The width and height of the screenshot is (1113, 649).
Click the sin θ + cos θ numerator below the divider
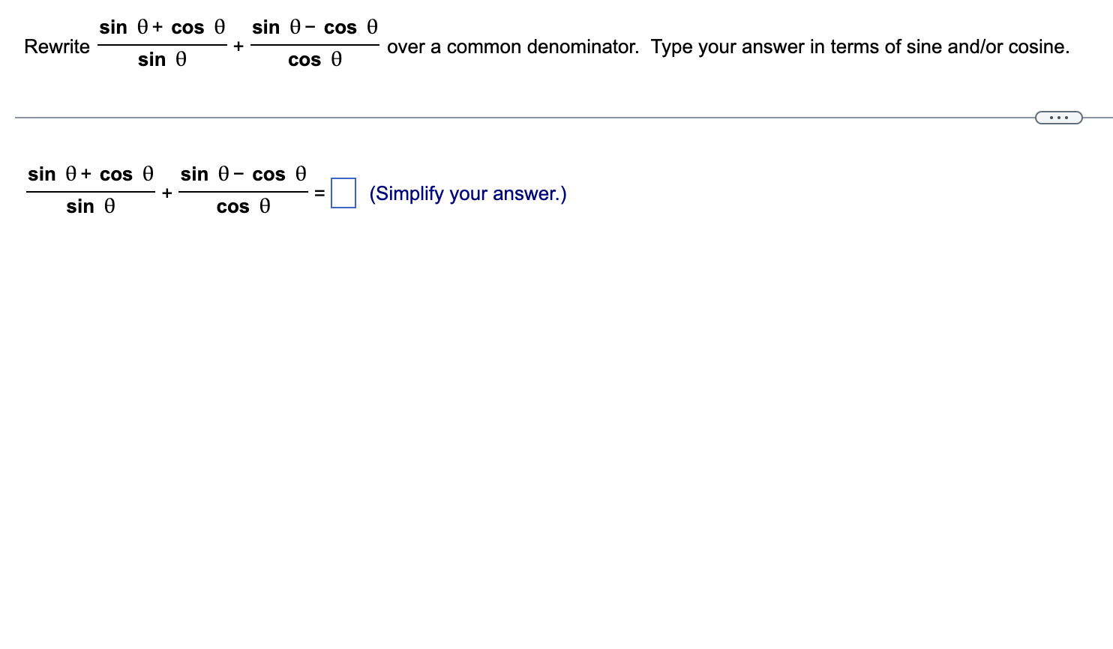(x=89, y=174)
